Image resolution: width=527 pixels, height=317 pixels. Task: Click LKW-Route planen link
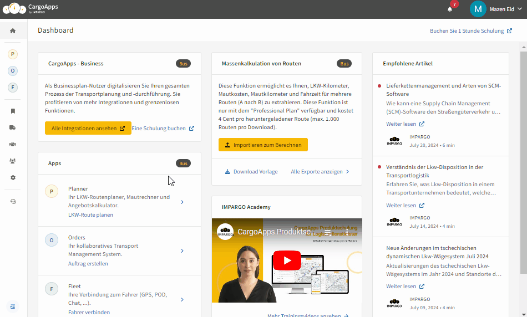click(91, 215)
